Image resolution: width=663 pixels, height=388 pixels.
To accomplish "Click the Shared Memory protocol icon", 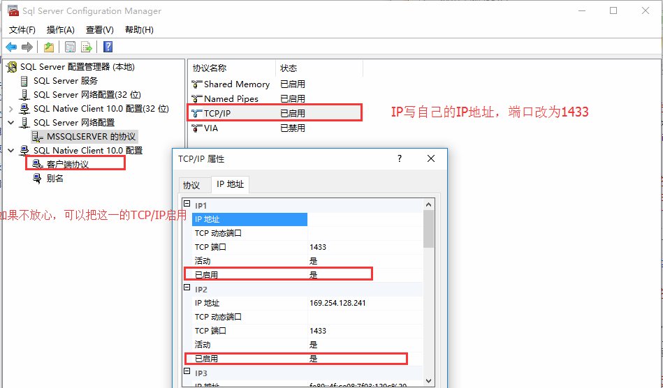I will pos(196,84).
